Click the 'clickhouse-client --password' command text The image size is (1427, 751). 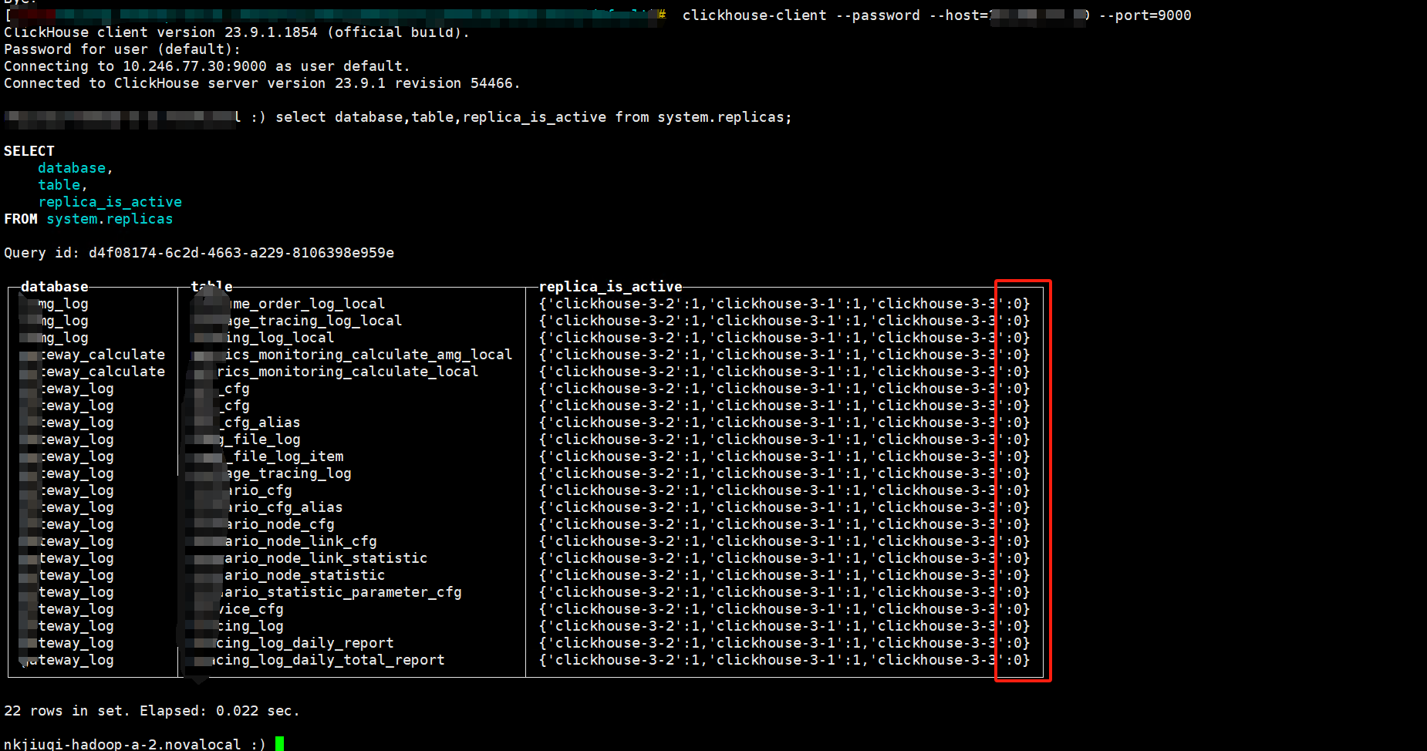pyautogui.click(x=801, y=15)
